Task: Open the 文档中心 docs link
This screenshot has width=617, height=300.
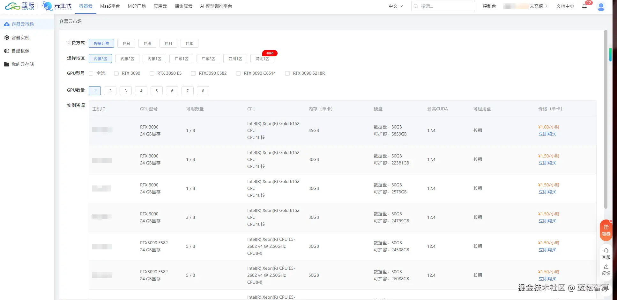Action: pos(565,6)
